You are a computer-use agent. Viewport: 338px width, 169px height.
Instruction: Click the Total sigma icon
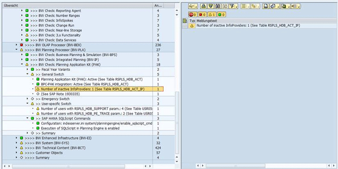244,6
